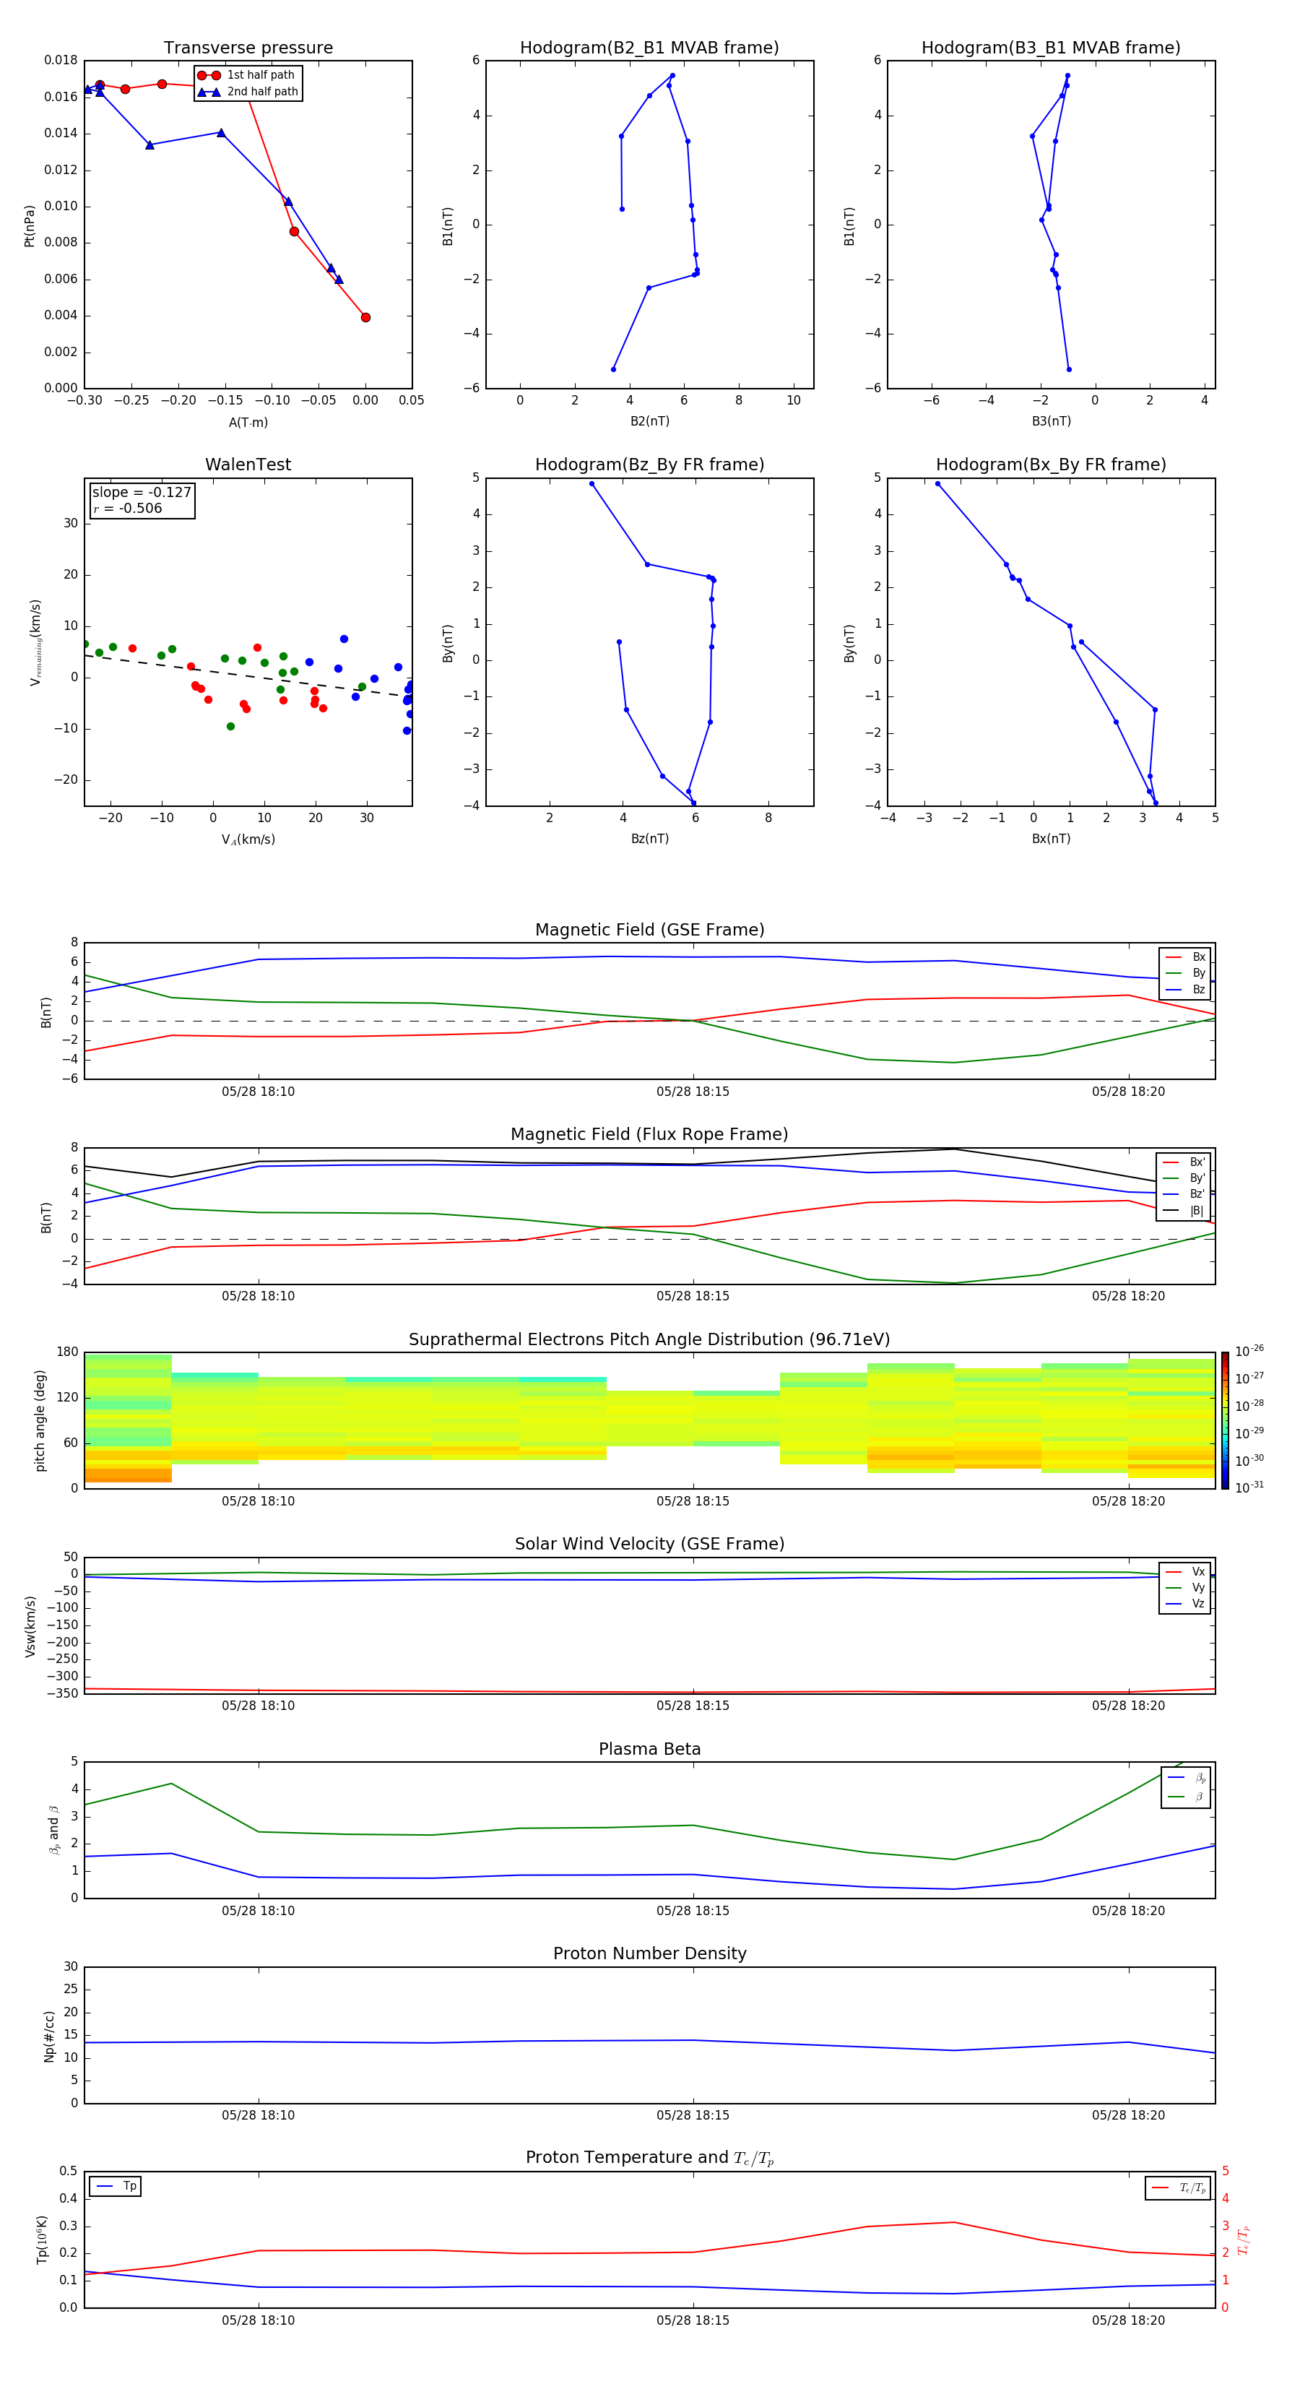
Task: Click '05/28 18:10' tick under GSE magnetic field
Action: pos(258,1092)
